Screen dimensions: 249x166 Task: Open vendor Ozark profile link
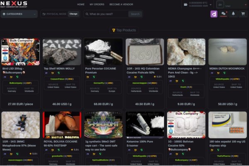183,87
